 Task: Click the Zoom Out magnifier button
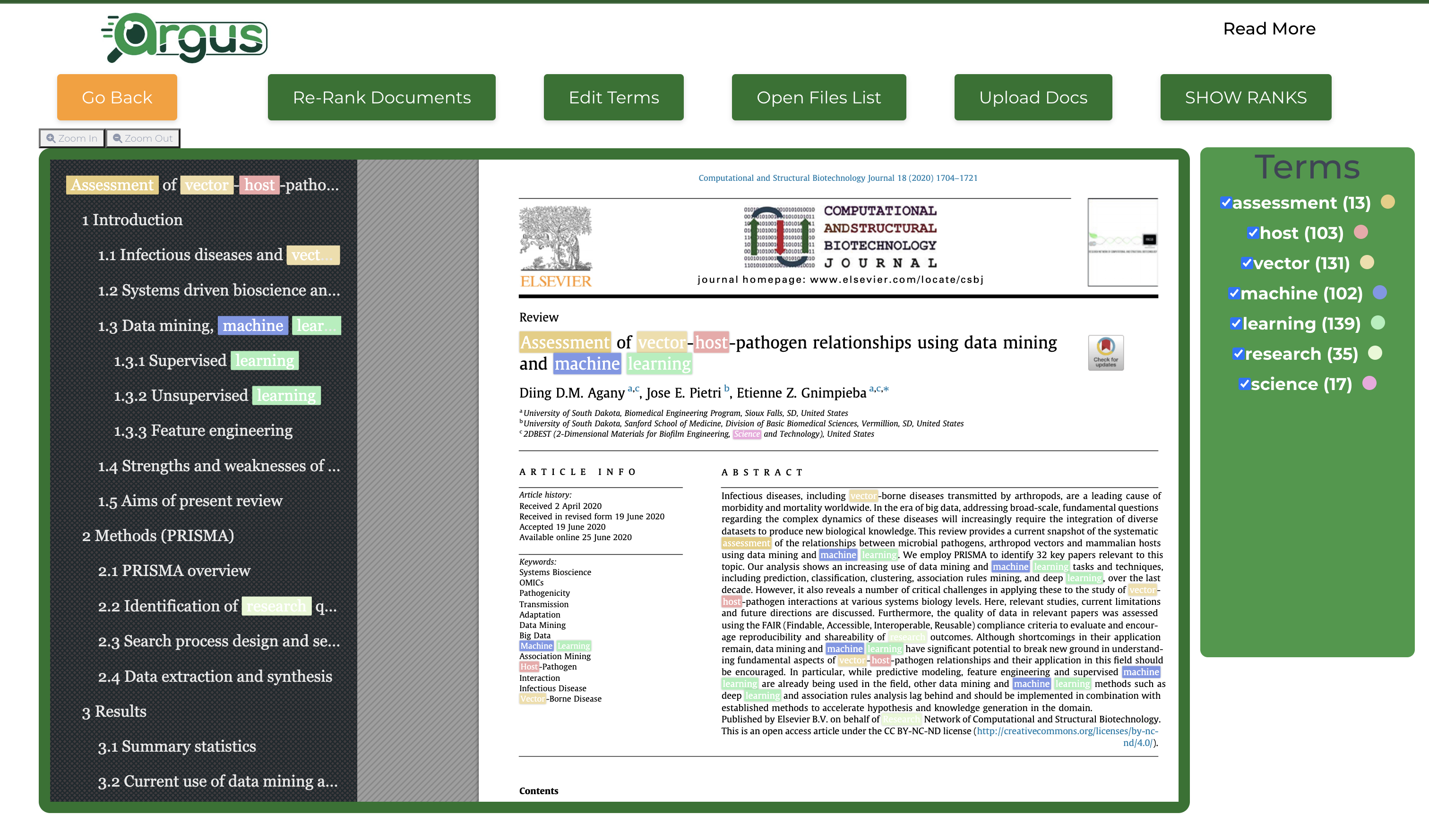(143, 138)
